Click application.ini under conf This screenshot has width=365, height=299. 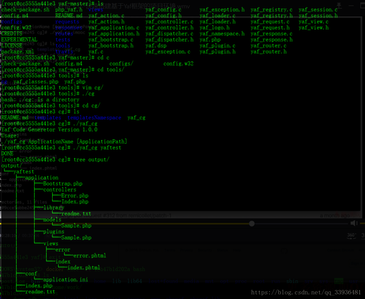tap(66, 279)
